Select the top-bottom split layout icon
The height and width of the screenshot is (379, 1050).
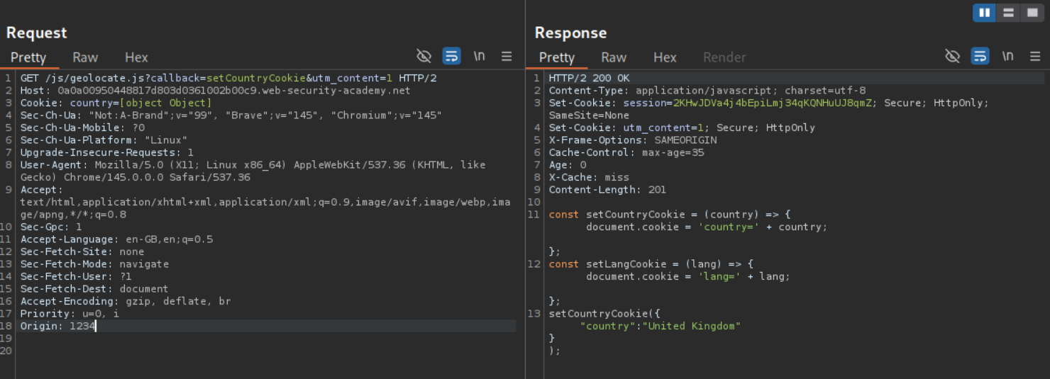pyautogui.click(x=1007, y=13)
